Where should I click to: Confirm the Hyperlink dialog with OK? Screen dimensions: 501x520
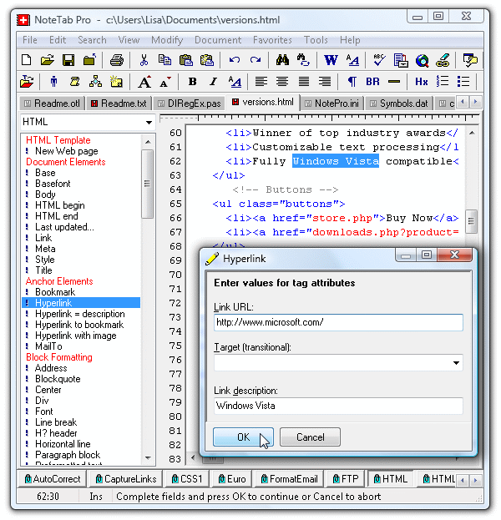[243, 437]
